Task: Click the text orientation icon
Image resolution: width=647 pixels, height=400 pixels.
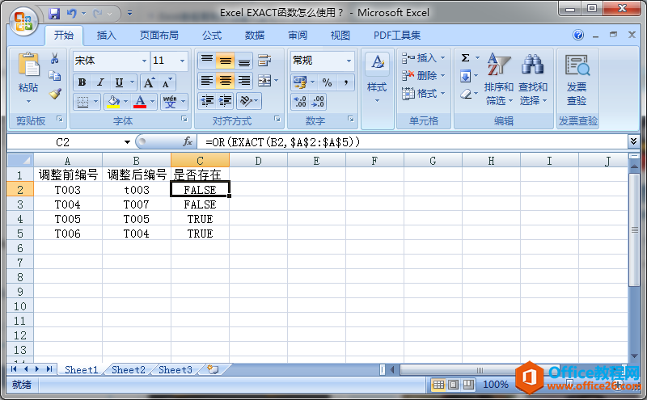Action: [246, 101]
